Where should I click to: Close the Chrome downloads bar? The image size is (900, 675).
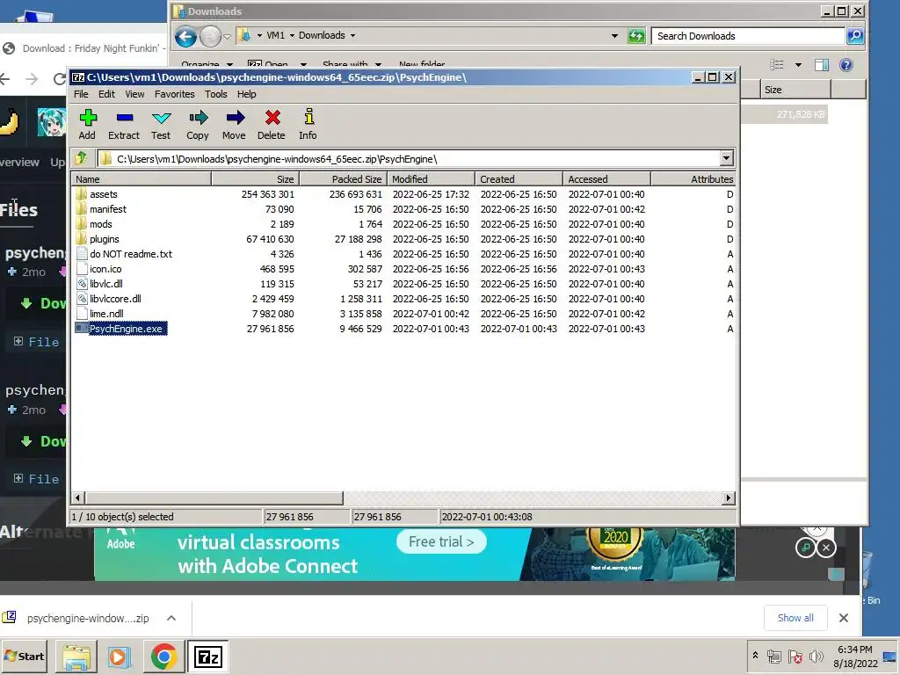pyautogui.click(x=843, y=618)
